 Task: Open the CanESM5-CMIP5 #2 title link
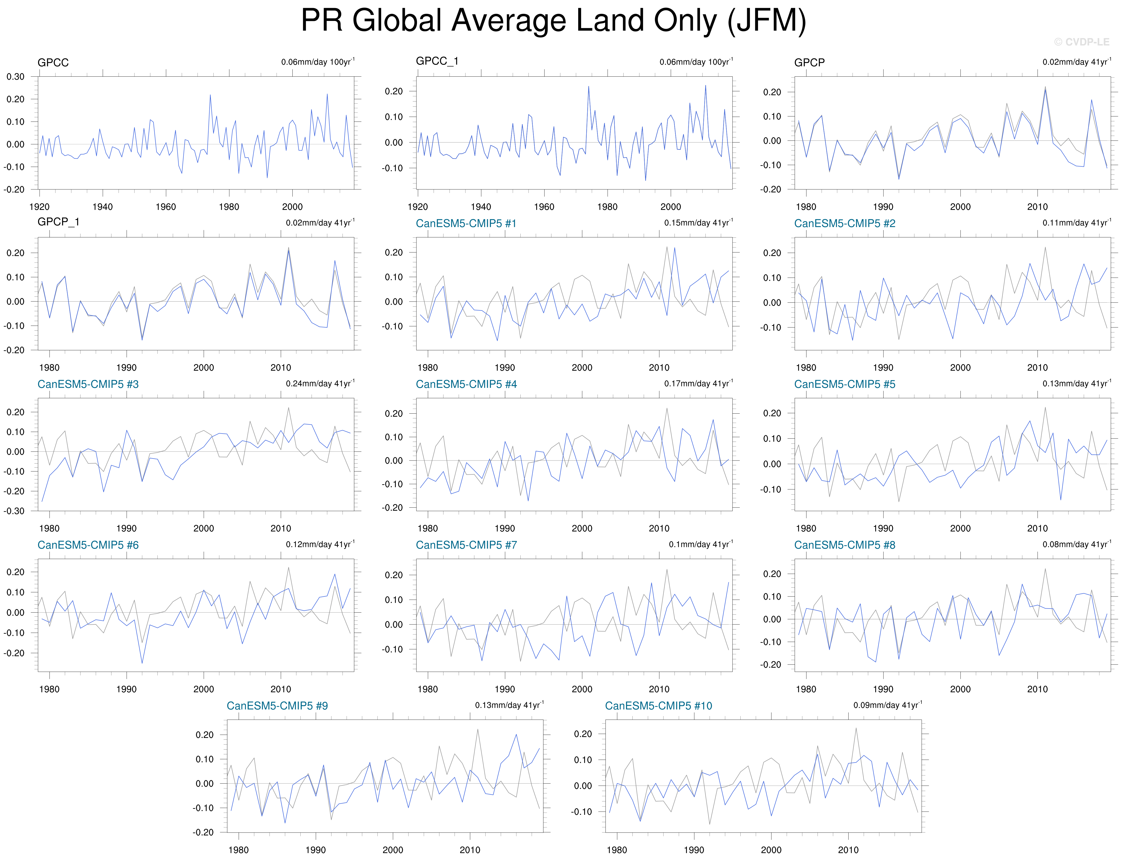coord(844,223)
